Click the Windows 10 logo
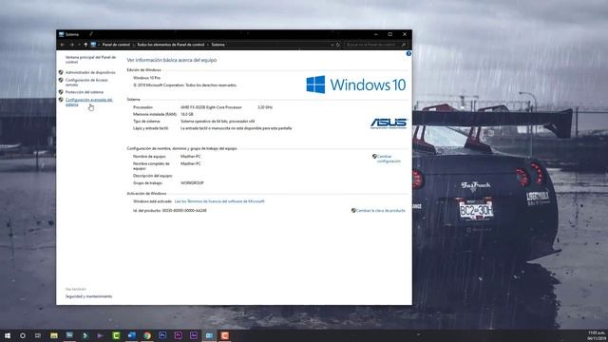 (x=356, y=85)
